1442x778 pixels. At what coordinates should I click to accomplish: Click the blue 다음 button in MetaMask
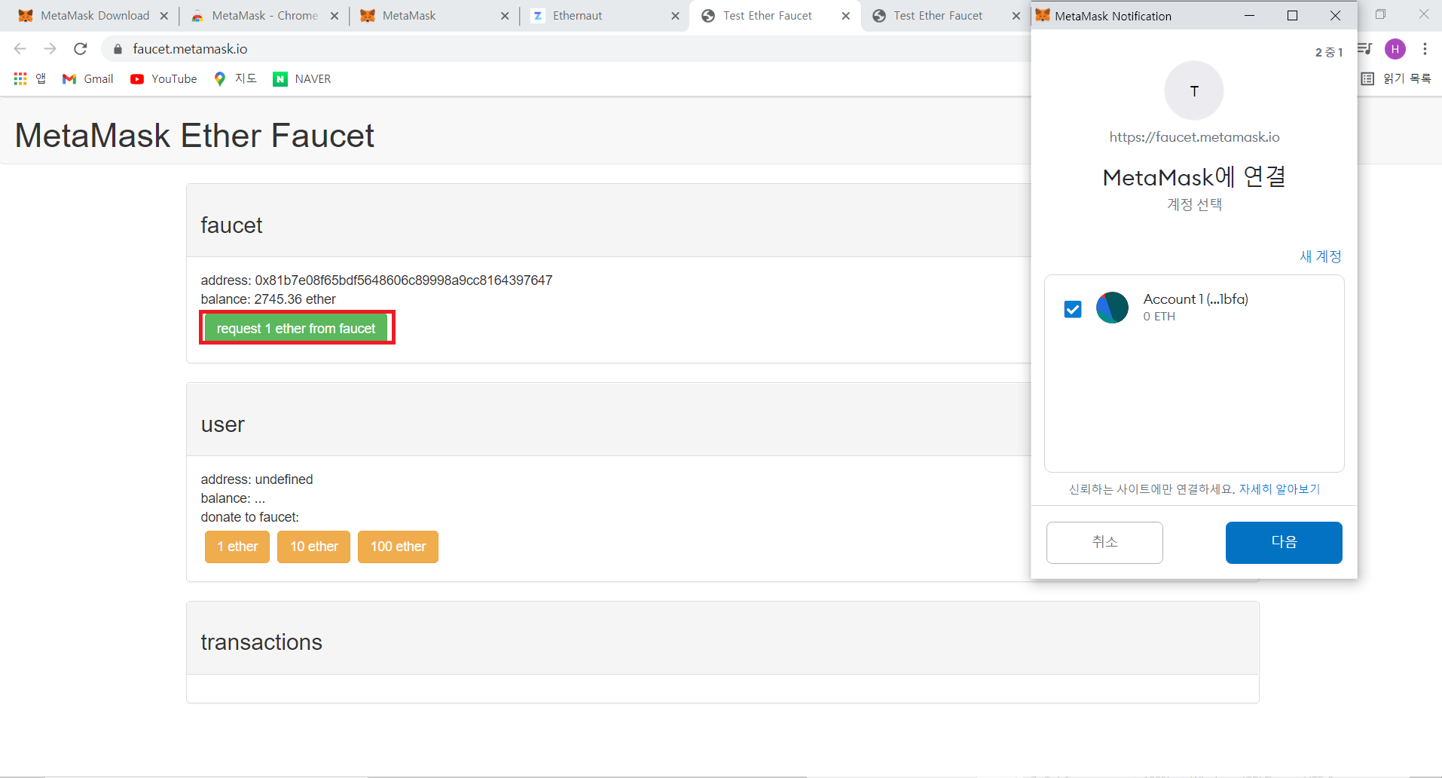(x=1284, y=542)
